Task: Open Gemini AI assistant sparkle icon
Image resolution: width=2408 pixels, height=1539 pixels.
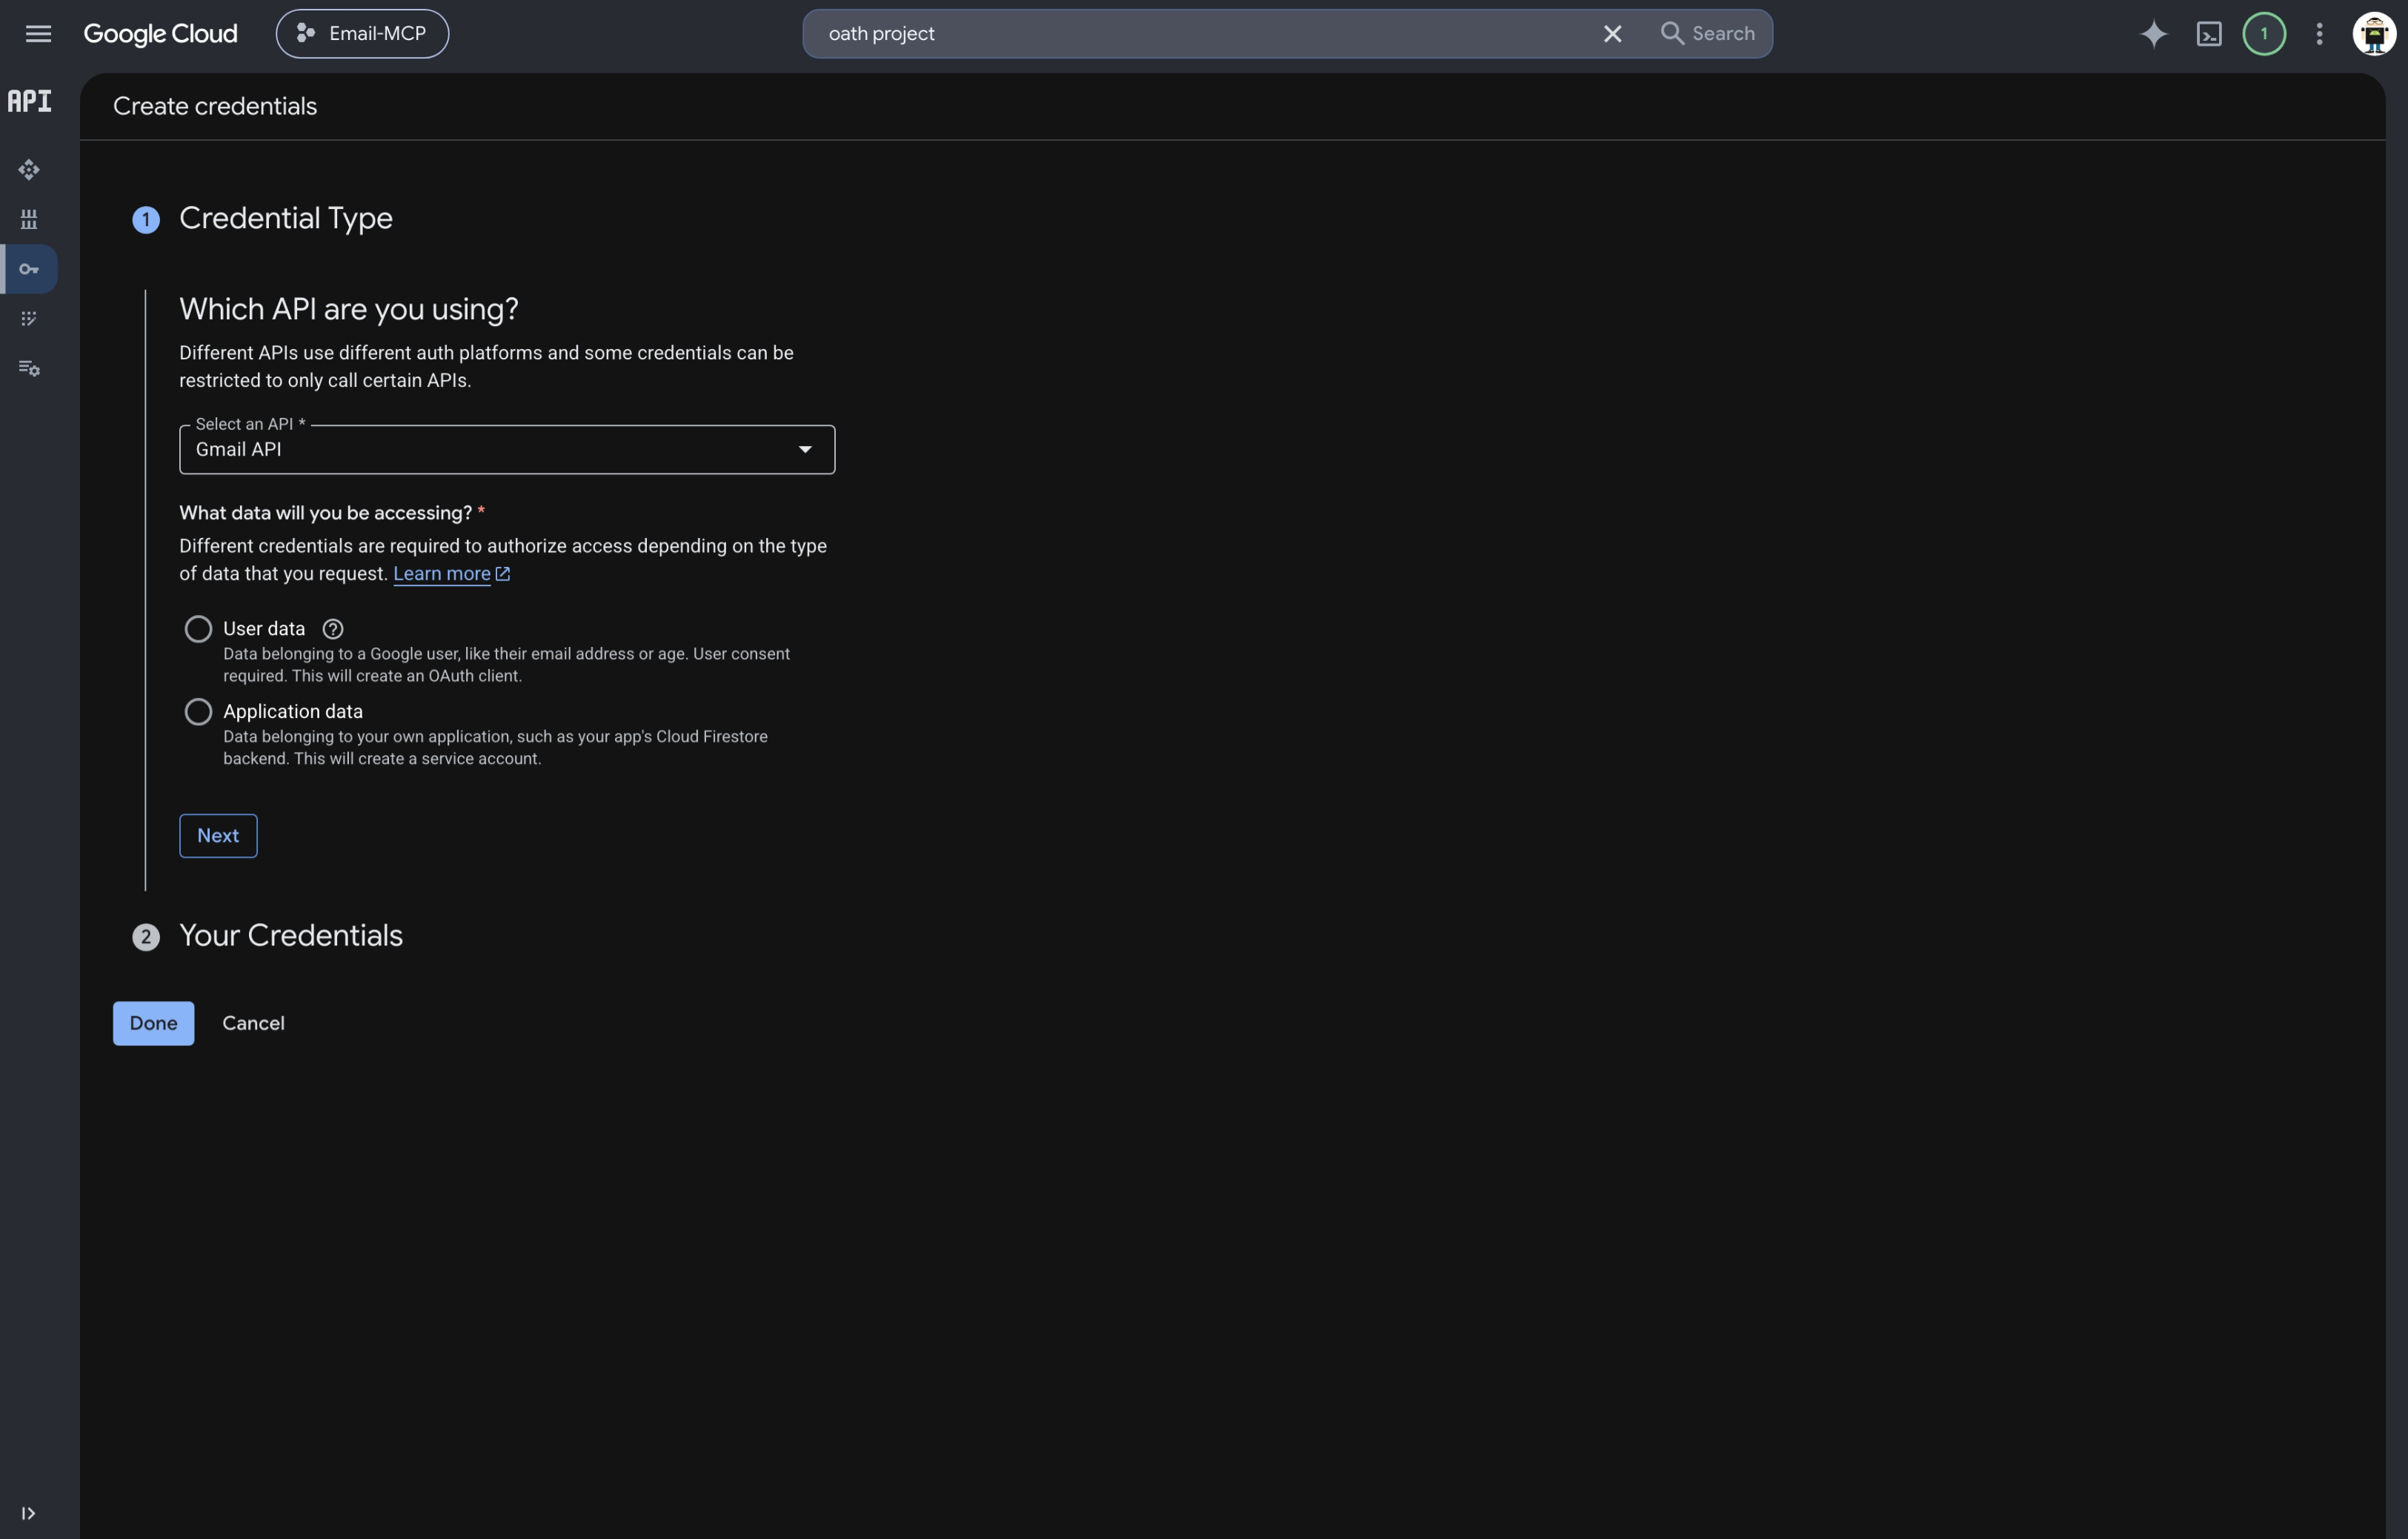Action: coord(2153,34)
